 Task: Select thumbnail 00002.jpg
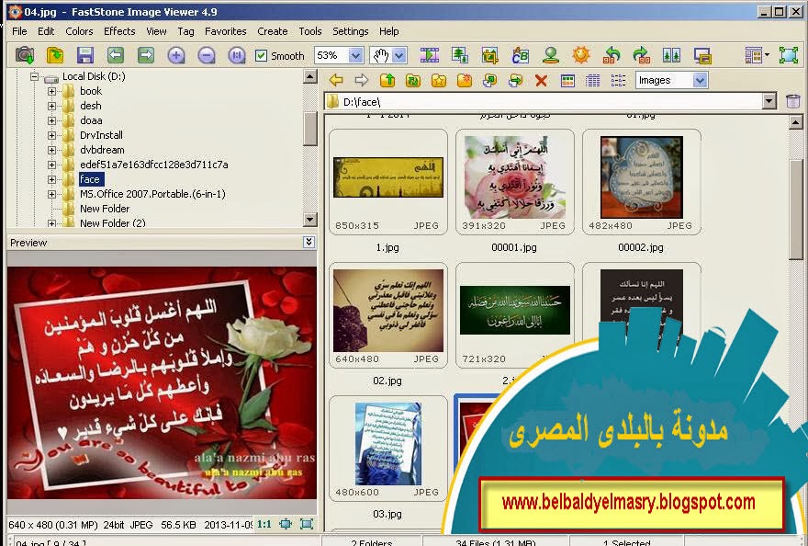[642, 182]
